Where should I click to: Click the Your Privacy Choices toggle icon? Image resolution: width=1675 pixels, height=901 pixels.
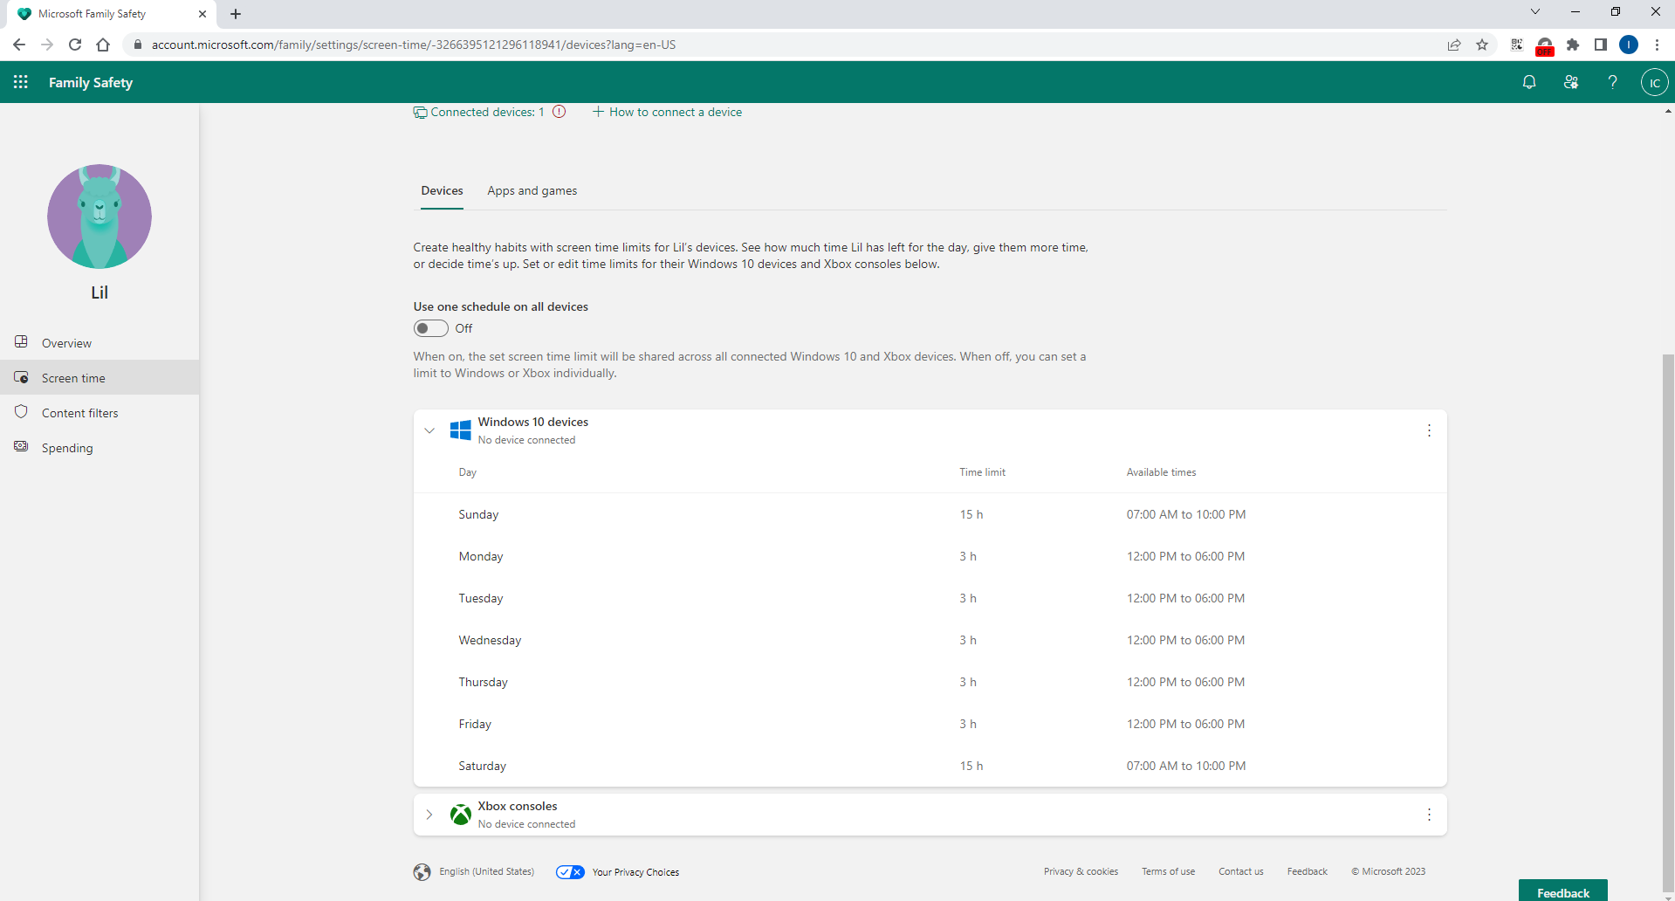click(x=570, y=872)
